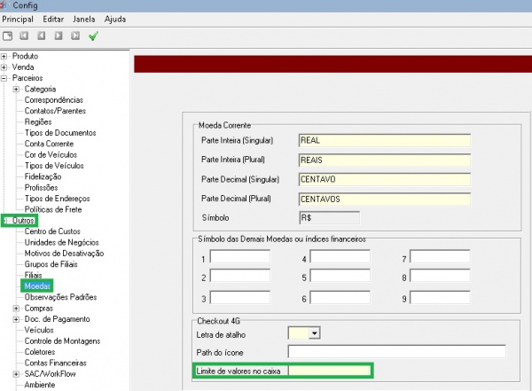Open the Letra de atalho dropdown
This screenshot has height=391, width=532.
pos(313,333)
